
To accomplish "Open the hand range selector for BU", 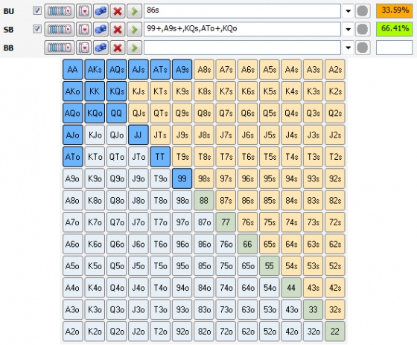I will click(60, 11).
